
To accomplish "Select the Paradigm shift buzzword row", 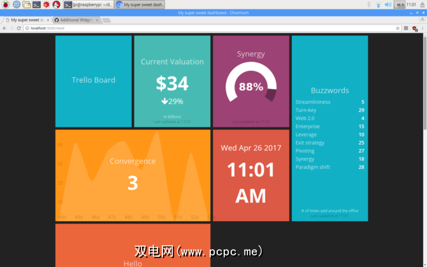I will coord(329,167).
